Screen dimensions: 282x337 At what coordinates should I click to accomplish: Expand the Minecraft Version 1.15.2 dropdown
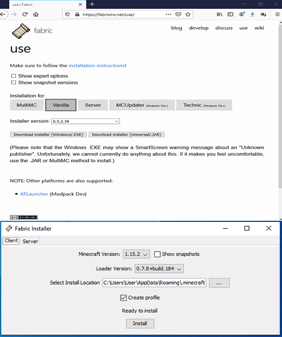[136, 254]
